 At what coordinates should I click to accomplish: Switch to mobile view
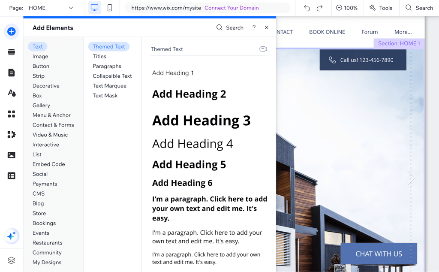tap(110, 8)
